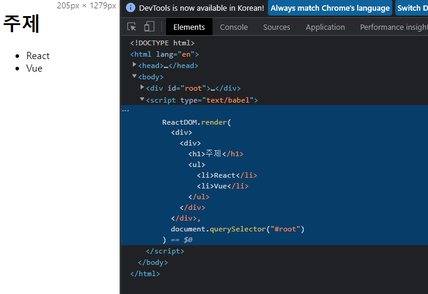Switch to the Elements tab
Viewport: 428px width, 294px height.
(x=189, y=27)
